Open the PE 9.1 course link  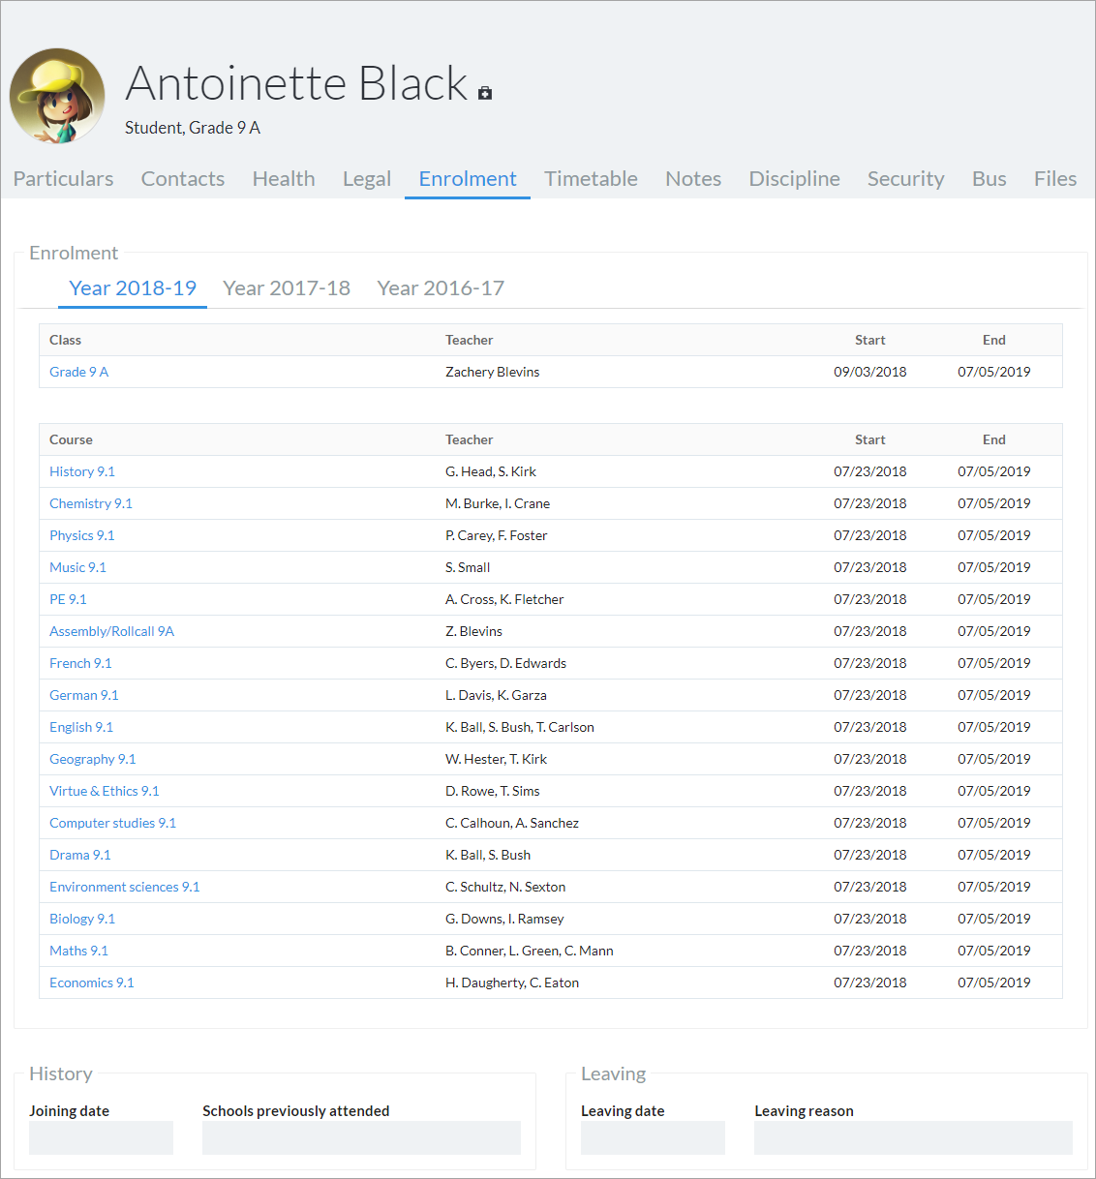pyautogui.click(x=68, y=599)
